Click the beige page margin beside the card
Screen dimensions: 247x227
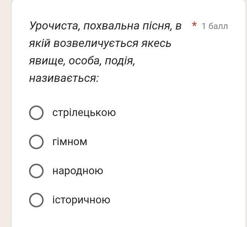[5, 113]
